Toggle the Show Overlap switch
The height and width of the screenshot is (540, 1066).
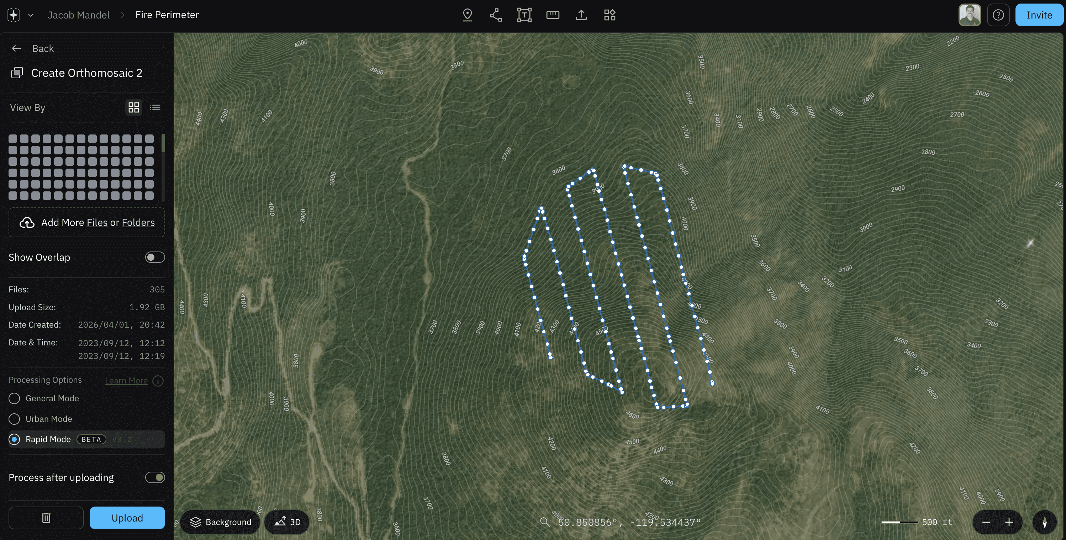tap(155, 257)
